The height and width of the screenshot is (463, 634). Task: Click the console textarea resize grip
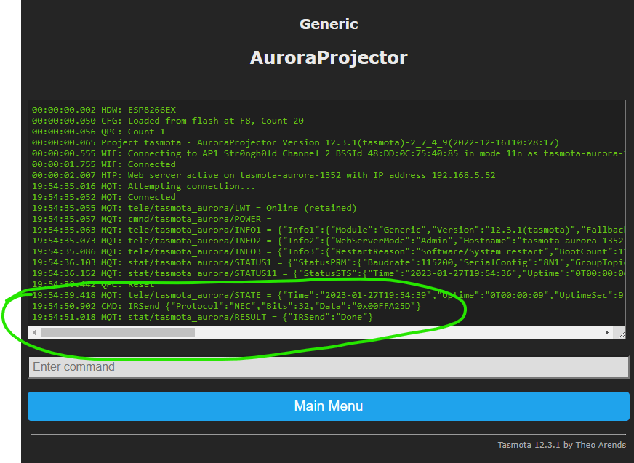click(x=620, y=333)
